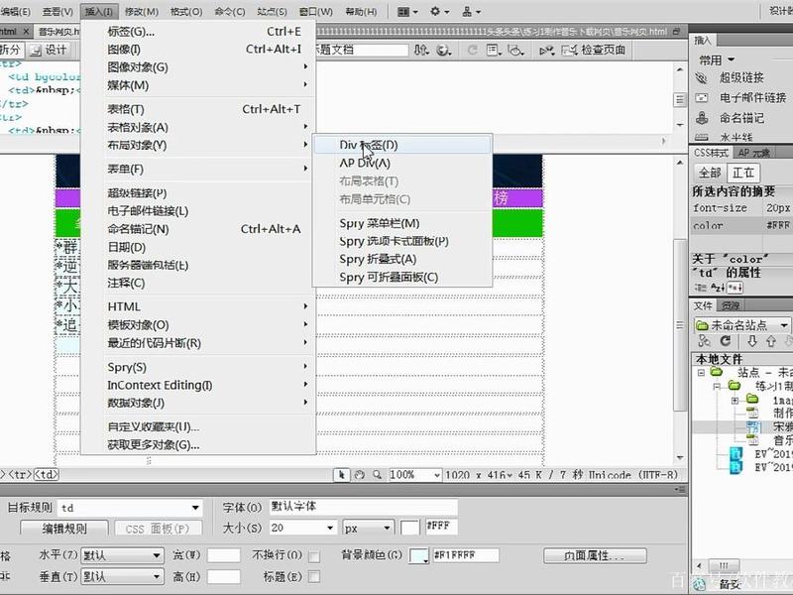Click the visual aids eye icon
The height and width of the screenshot is (595, 793).
tap(515, 50)
